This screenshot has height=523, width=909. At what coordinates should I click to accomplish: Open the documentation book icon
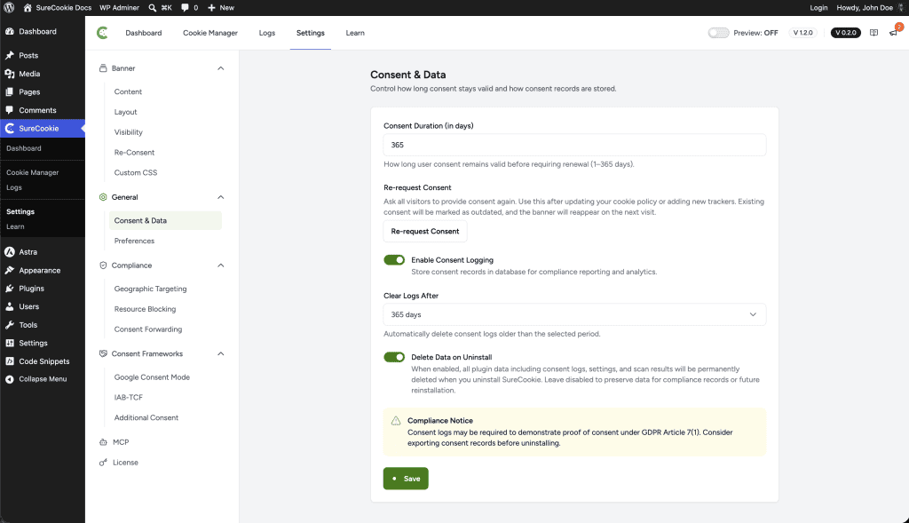873,33
